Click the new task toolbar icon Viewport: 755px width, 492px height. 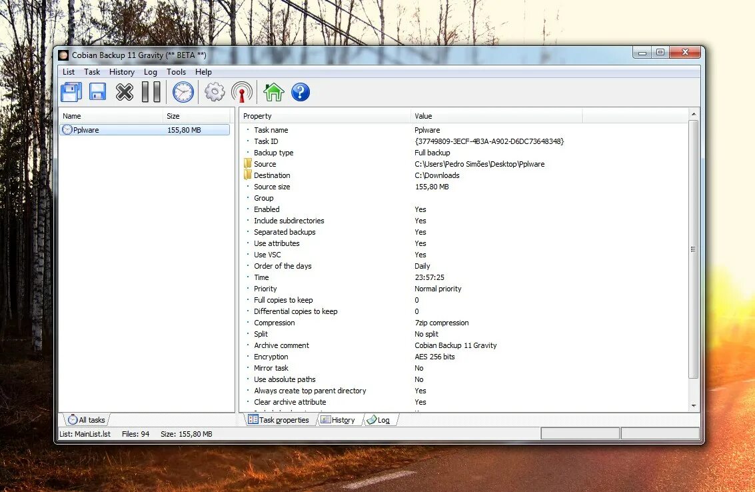tap(71, 92)
